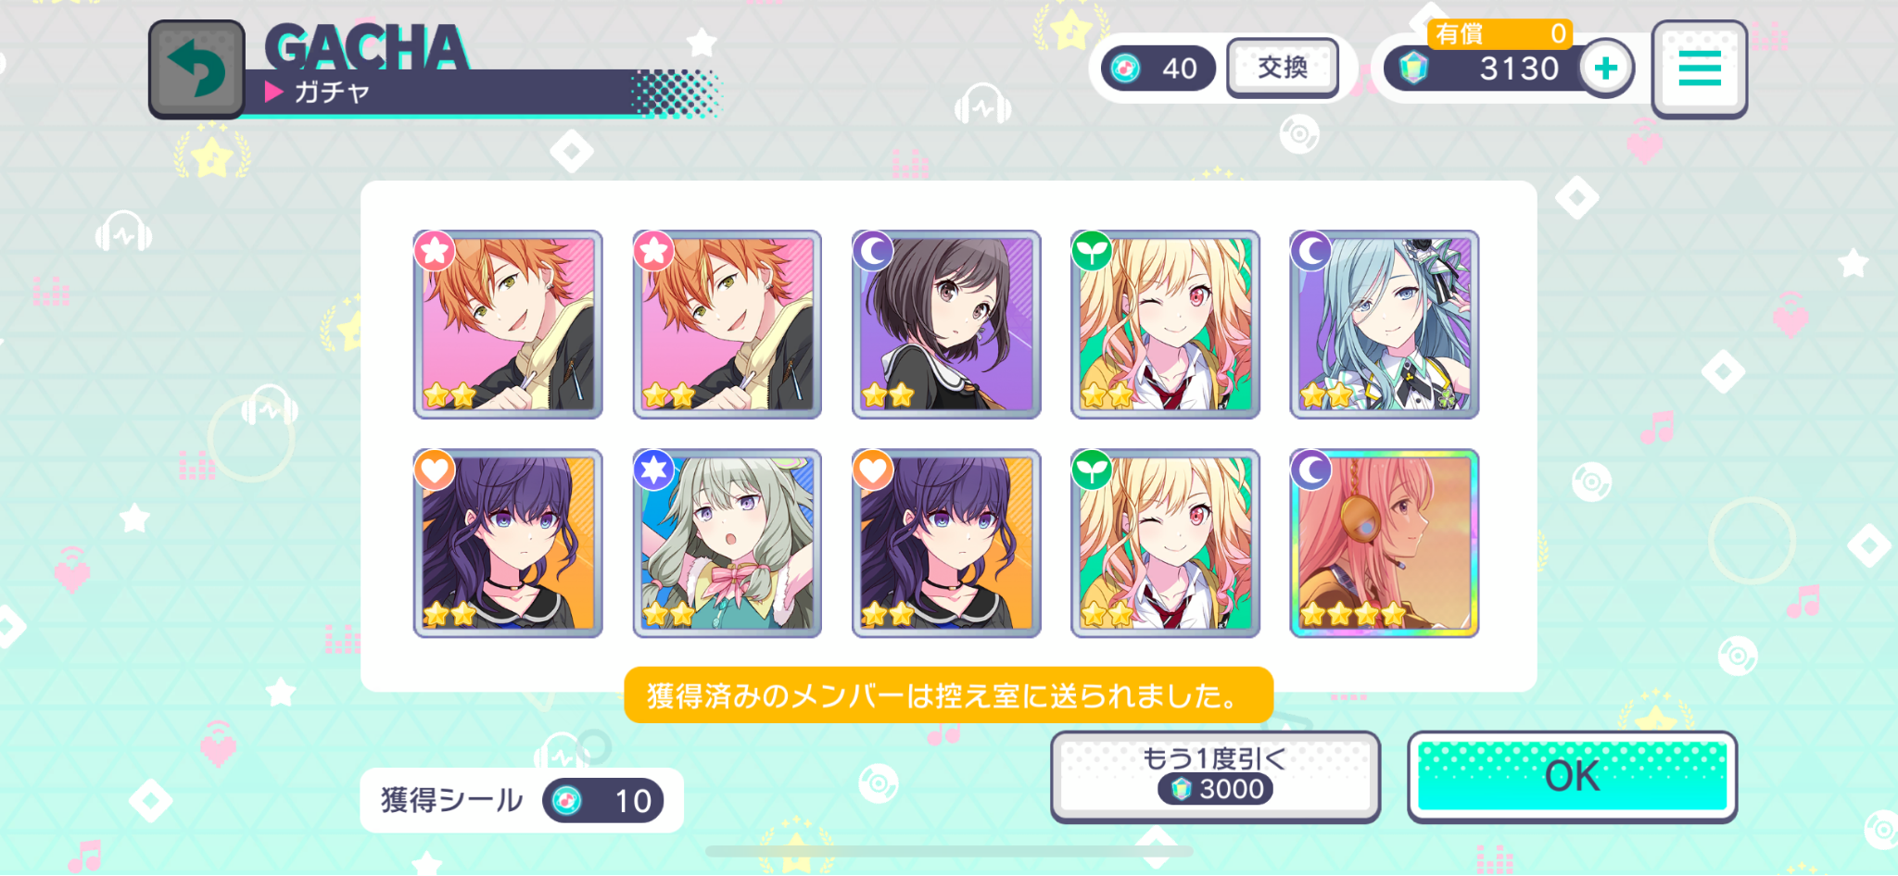Pull again with もう1度引く 3000 button
This screenshot has width=1898, height=876.
1215,777
